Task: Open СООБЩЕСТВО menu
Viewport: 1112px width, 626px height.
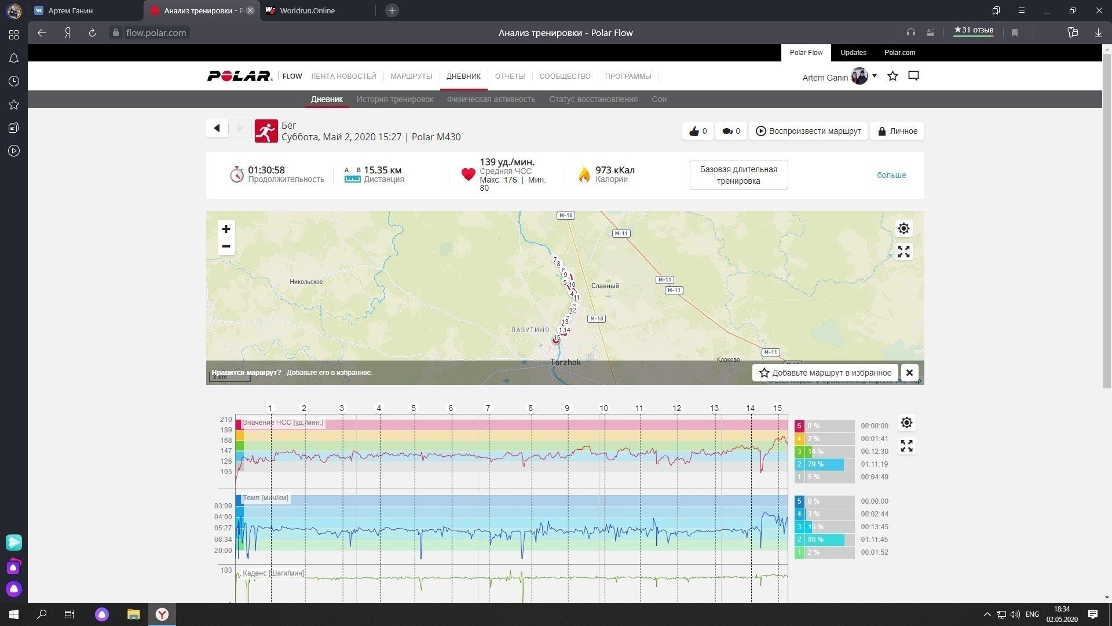Action: click(x=565, y=76)
